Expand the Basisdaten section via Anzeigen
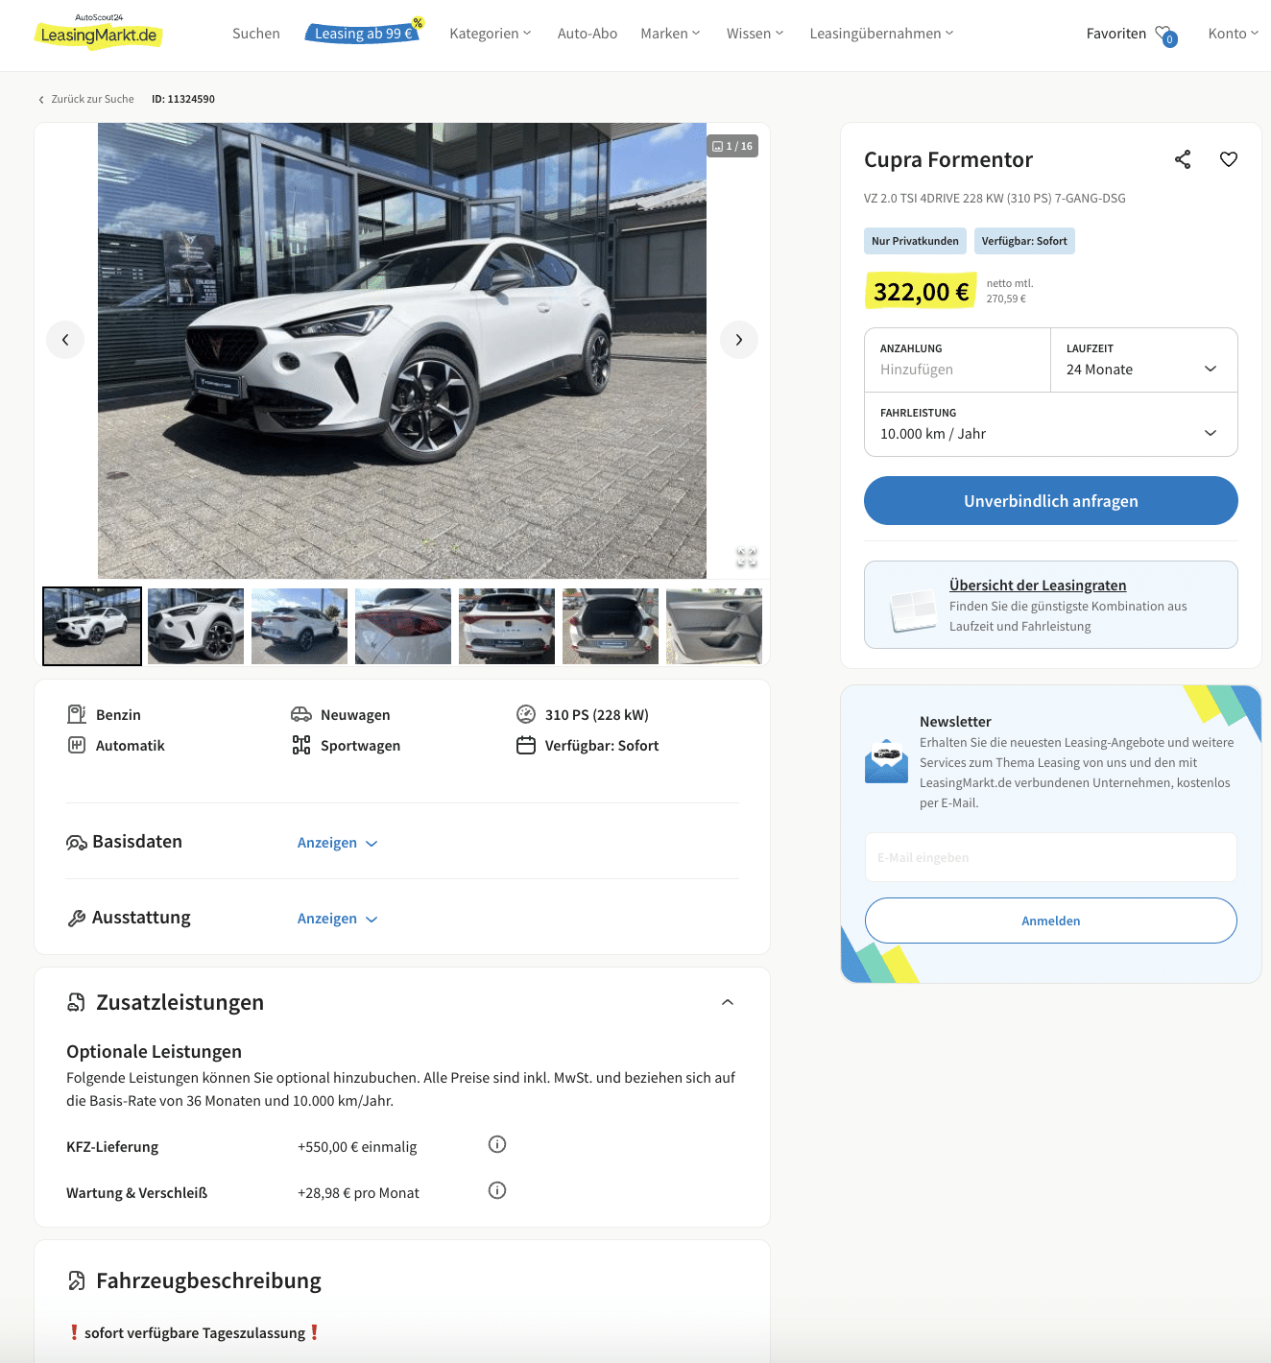The height and width of the screenshot is (1363, 1271). [x=337, y=843]
